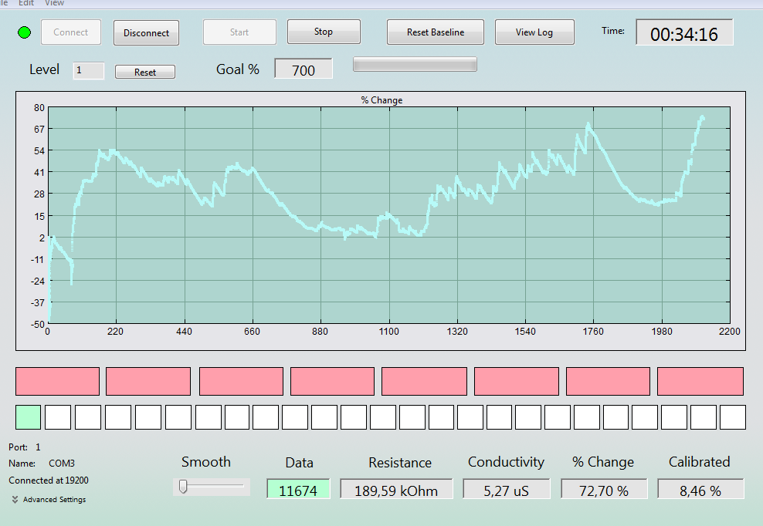Click the Disconnect button

(x=146, y=32)
